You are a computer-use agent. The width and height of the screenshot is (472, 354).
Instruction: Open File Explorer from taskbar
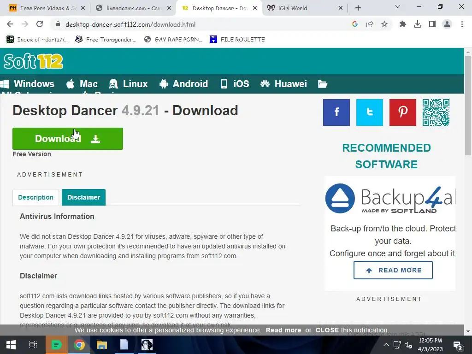pyautogui.click(x=102, y=345)
